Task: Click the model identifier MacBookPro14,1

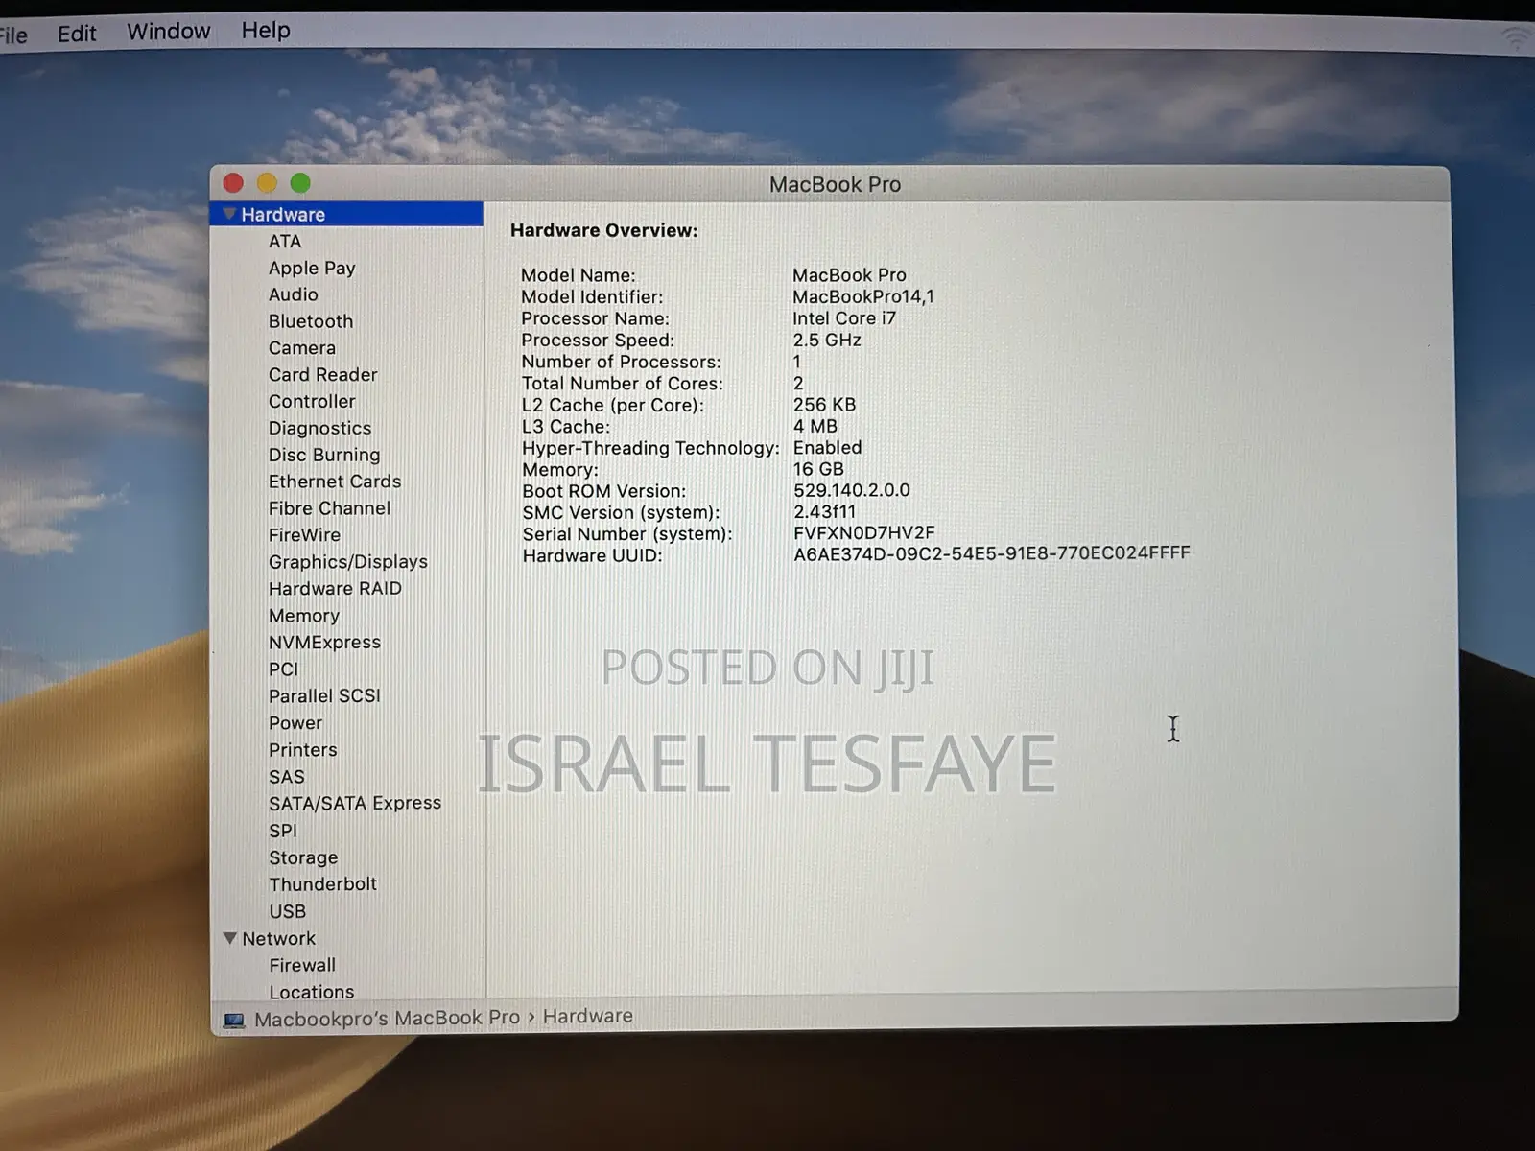Action: click(862, 297)
